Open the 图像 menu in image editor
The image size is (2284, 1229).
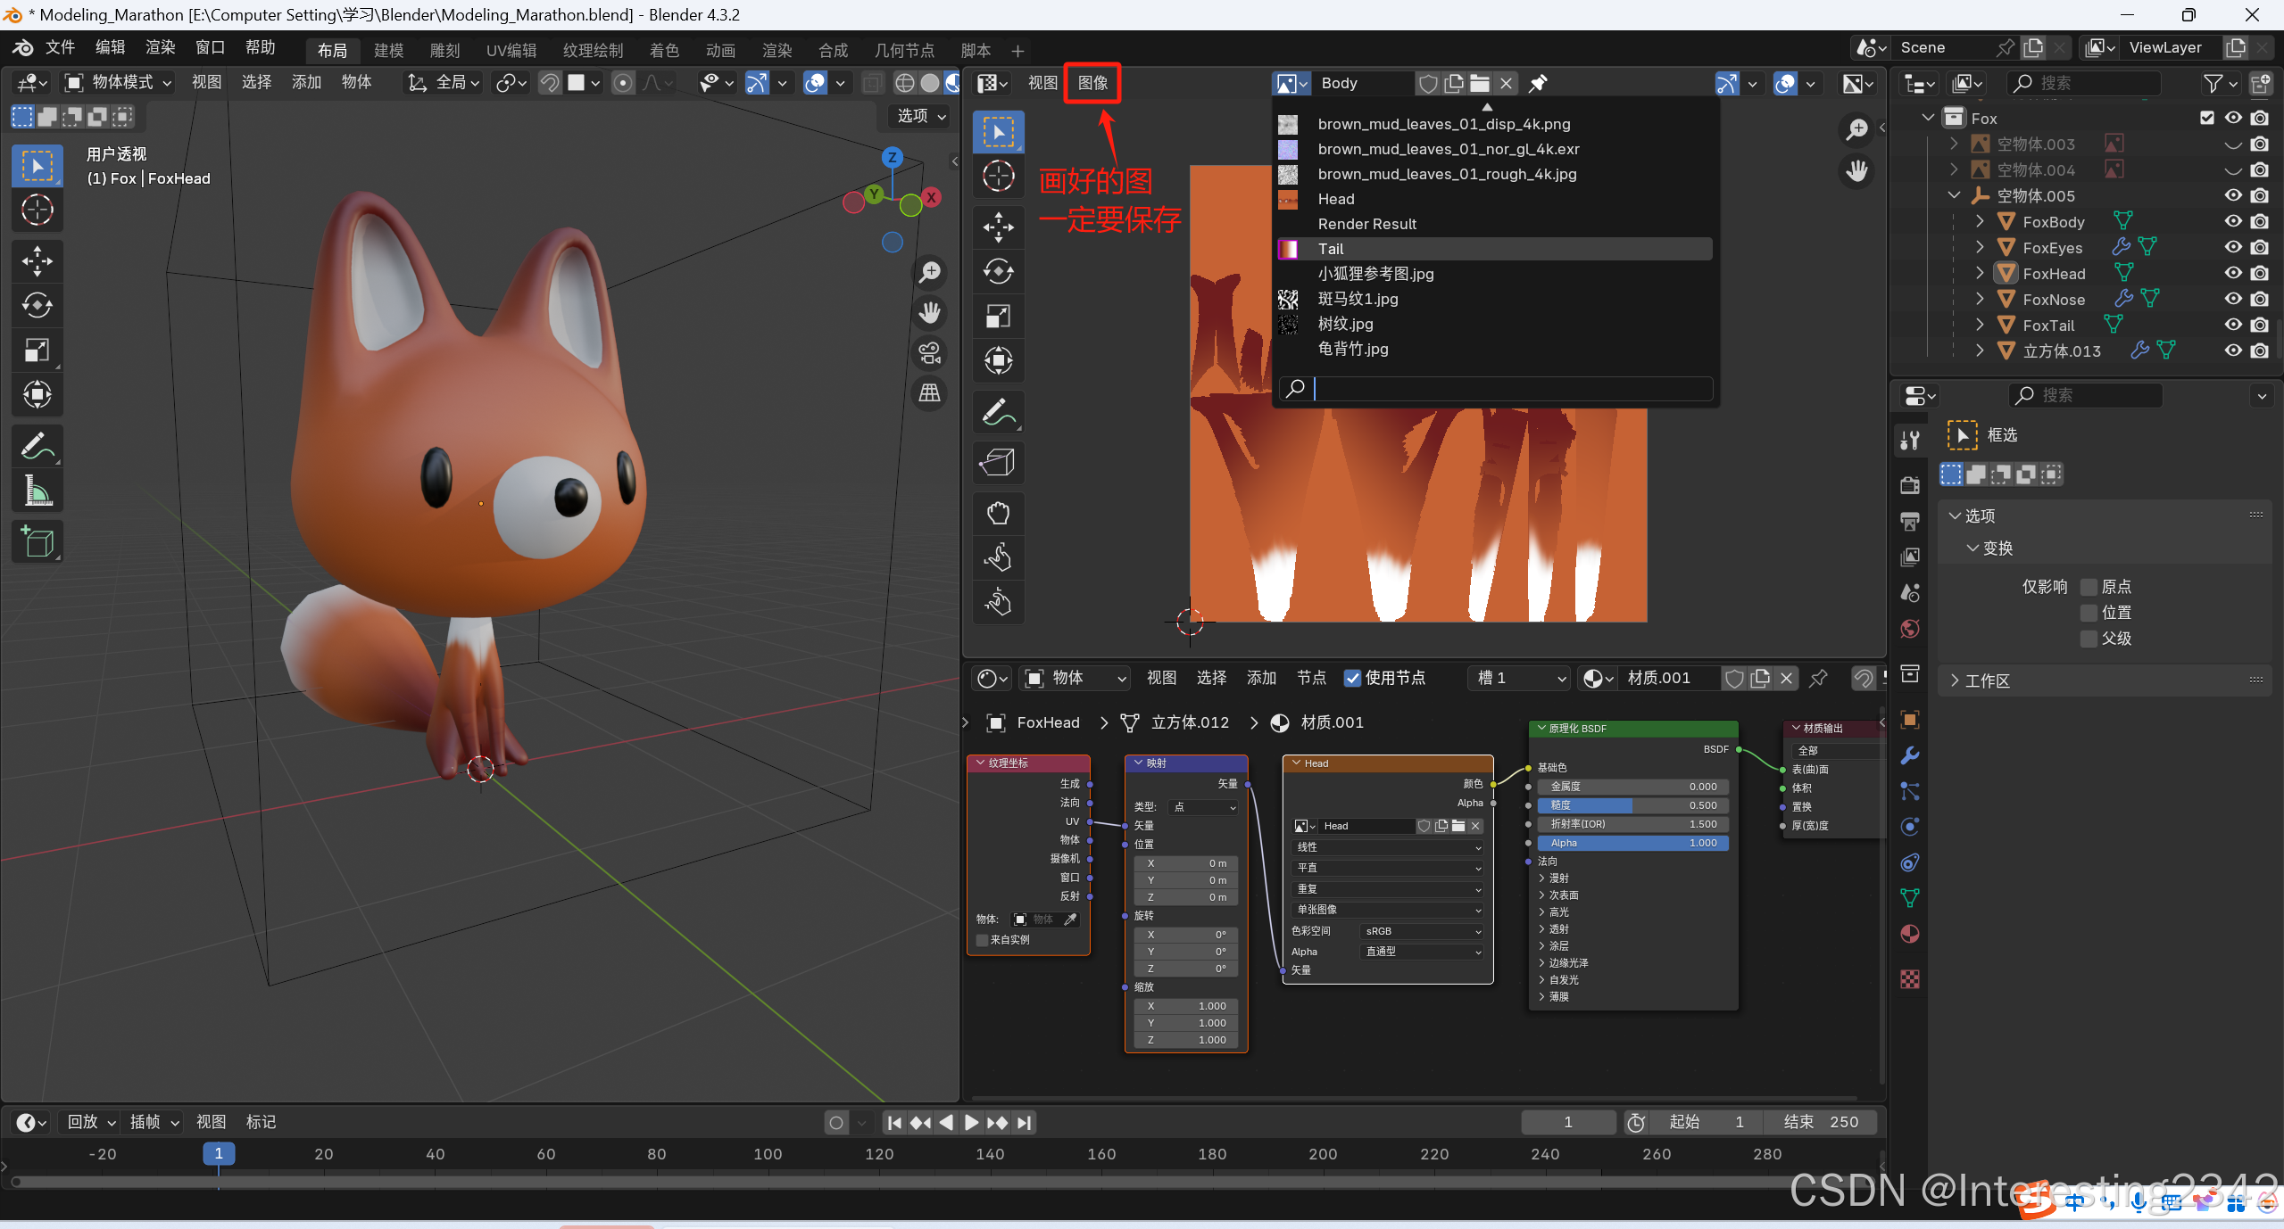[1092, 83]
